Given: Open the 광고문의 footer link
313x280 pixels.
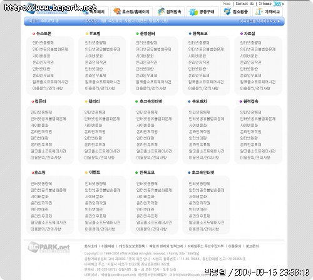Looking at the screenshot, I should click(x=252, y=246).
